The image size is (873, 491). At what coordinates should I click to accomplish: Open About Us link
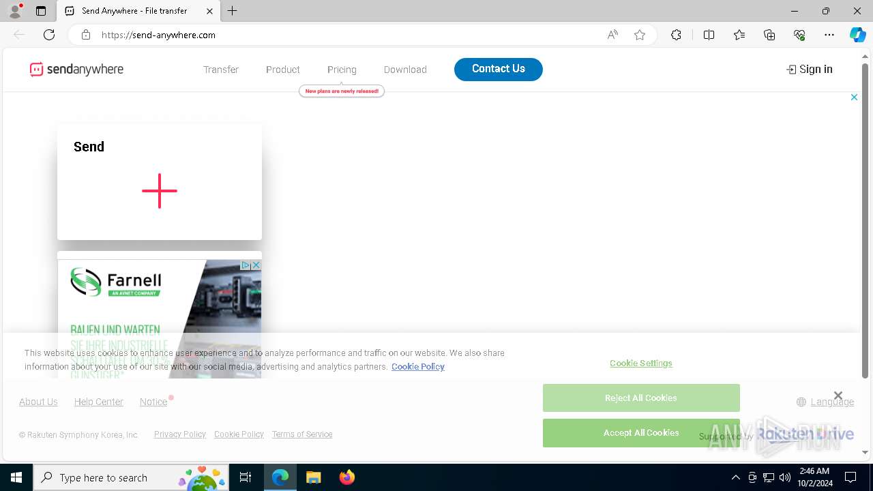(x=38, y=402)
